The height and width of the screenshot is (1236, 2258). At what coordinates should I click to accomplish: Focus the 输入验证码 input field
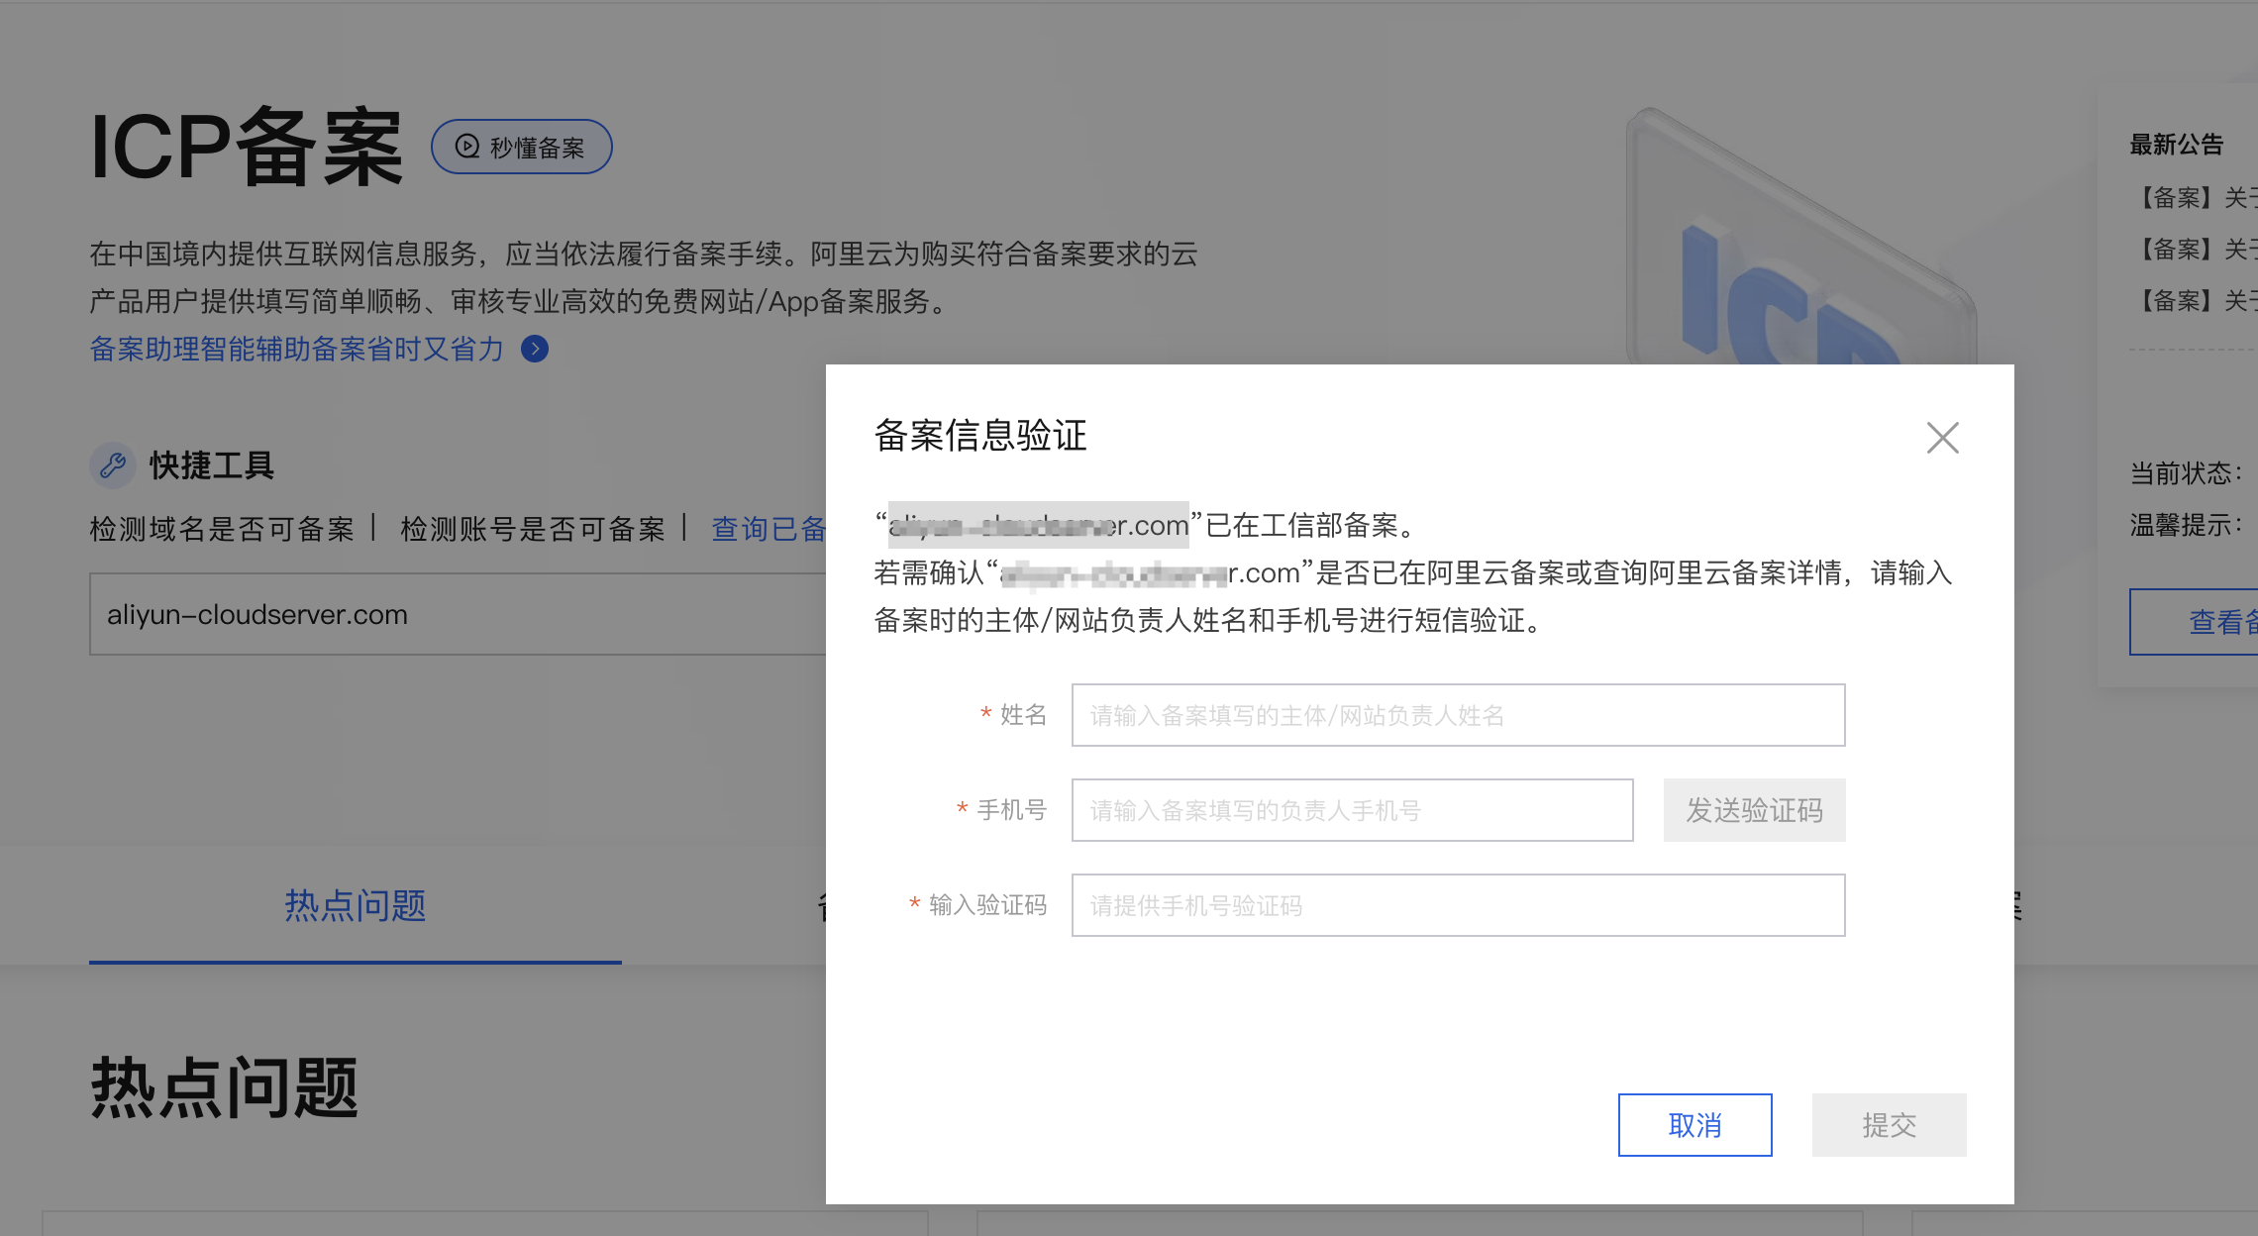pos(1457,905)
